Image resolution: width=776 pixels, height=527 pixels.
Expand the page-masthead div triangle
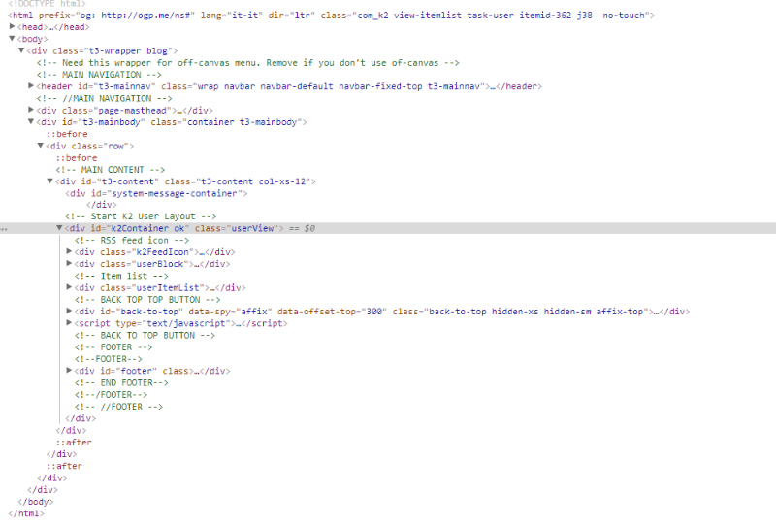(31, 110)
